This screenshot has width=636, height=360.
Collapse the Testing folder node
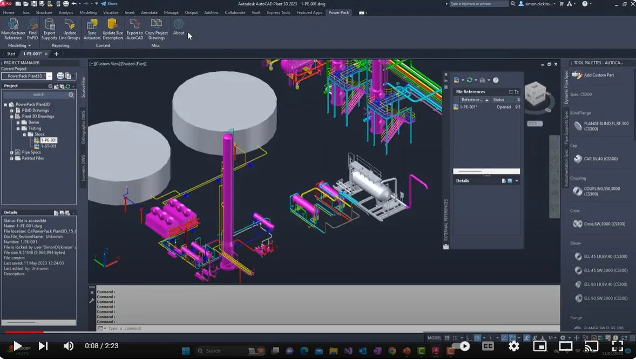pyautogui.click(x=18, y=128)
